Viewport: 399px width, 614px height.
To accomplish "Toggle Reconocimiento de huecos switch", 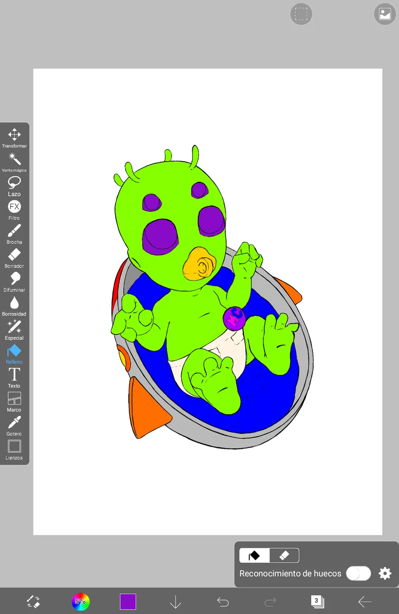I will pos(359,573).
